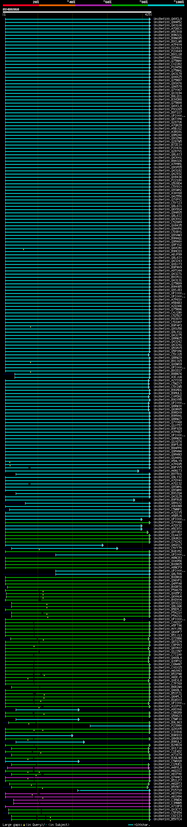Select hit label UniRef100_Q9T0E0
187x827 pixels.
(167, 532)
